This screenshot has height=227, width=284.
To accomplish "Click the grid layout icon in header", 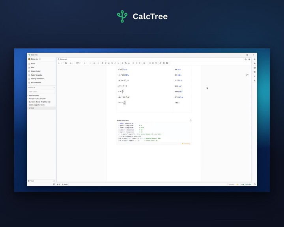I will click(249, 60).
